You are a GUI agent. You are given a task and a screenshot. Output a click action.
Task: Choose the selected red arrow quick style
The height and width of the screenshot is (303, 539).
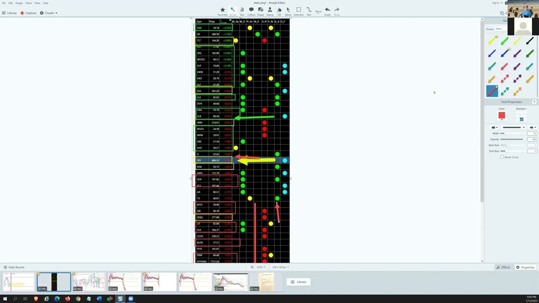pyautogui.click(x=492, y=91)
